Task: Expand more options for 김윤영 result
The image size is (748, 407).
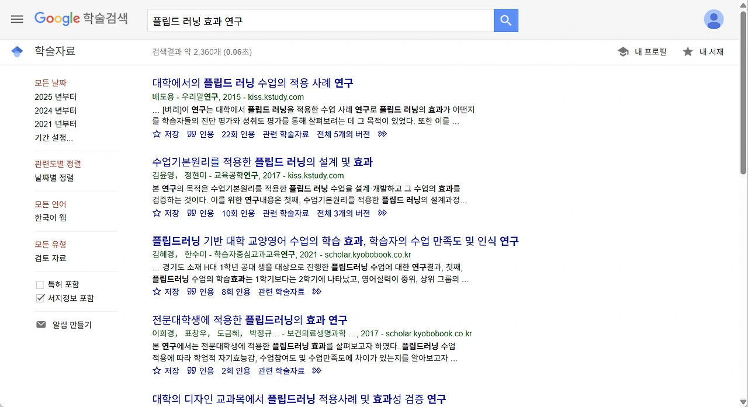Action: point(382,213)
